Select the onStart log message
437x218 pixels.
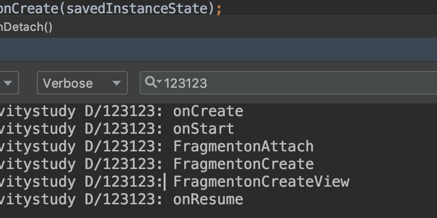pyautogui.click(x=203, y=129)
